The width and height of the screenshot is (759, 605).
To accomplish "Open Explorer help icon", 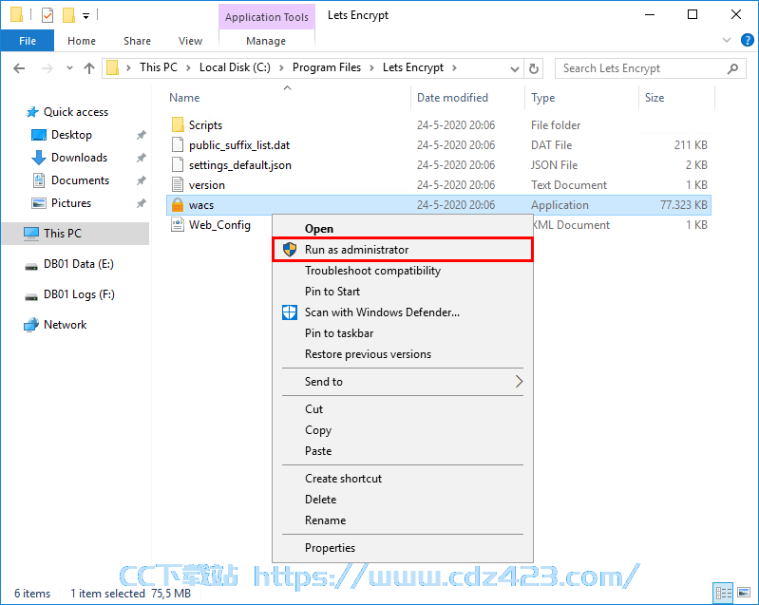I will point(747,40).
